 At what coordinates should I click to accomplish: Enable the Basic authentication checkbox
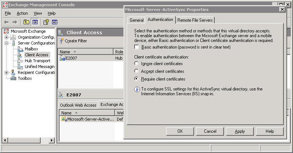point(137,47)
